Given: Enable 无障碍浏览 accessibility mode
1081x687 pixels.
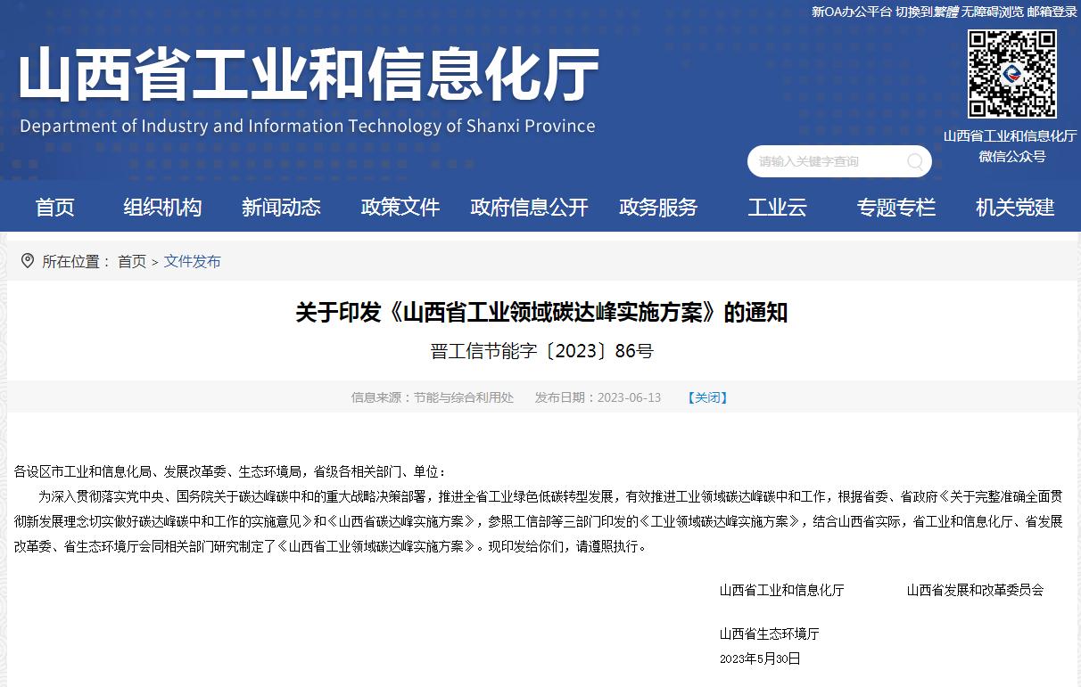Looking at the screenshot, I should click(x=993, y=12).
